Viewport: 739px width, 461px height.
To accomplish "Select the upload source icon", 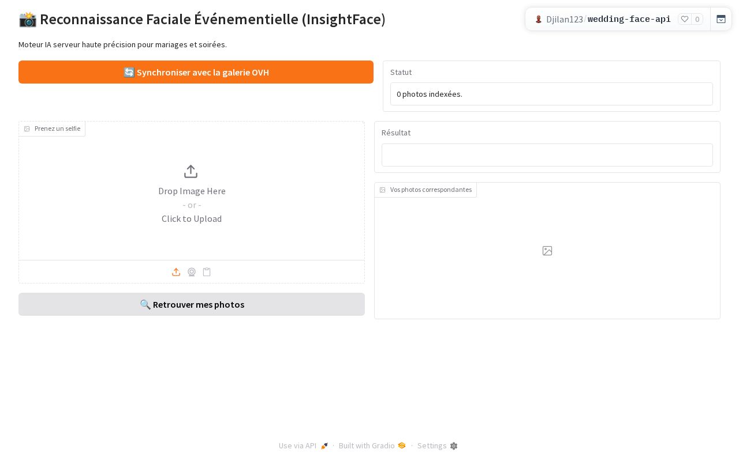I will tap(176, 272).
